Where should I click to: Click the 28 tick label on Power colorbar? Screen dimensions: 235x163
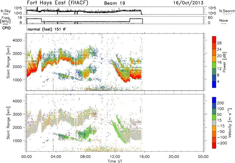click(219, 43)
